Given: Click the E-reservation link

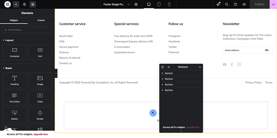Looking at the screenshot, I should tap(122, 47).
